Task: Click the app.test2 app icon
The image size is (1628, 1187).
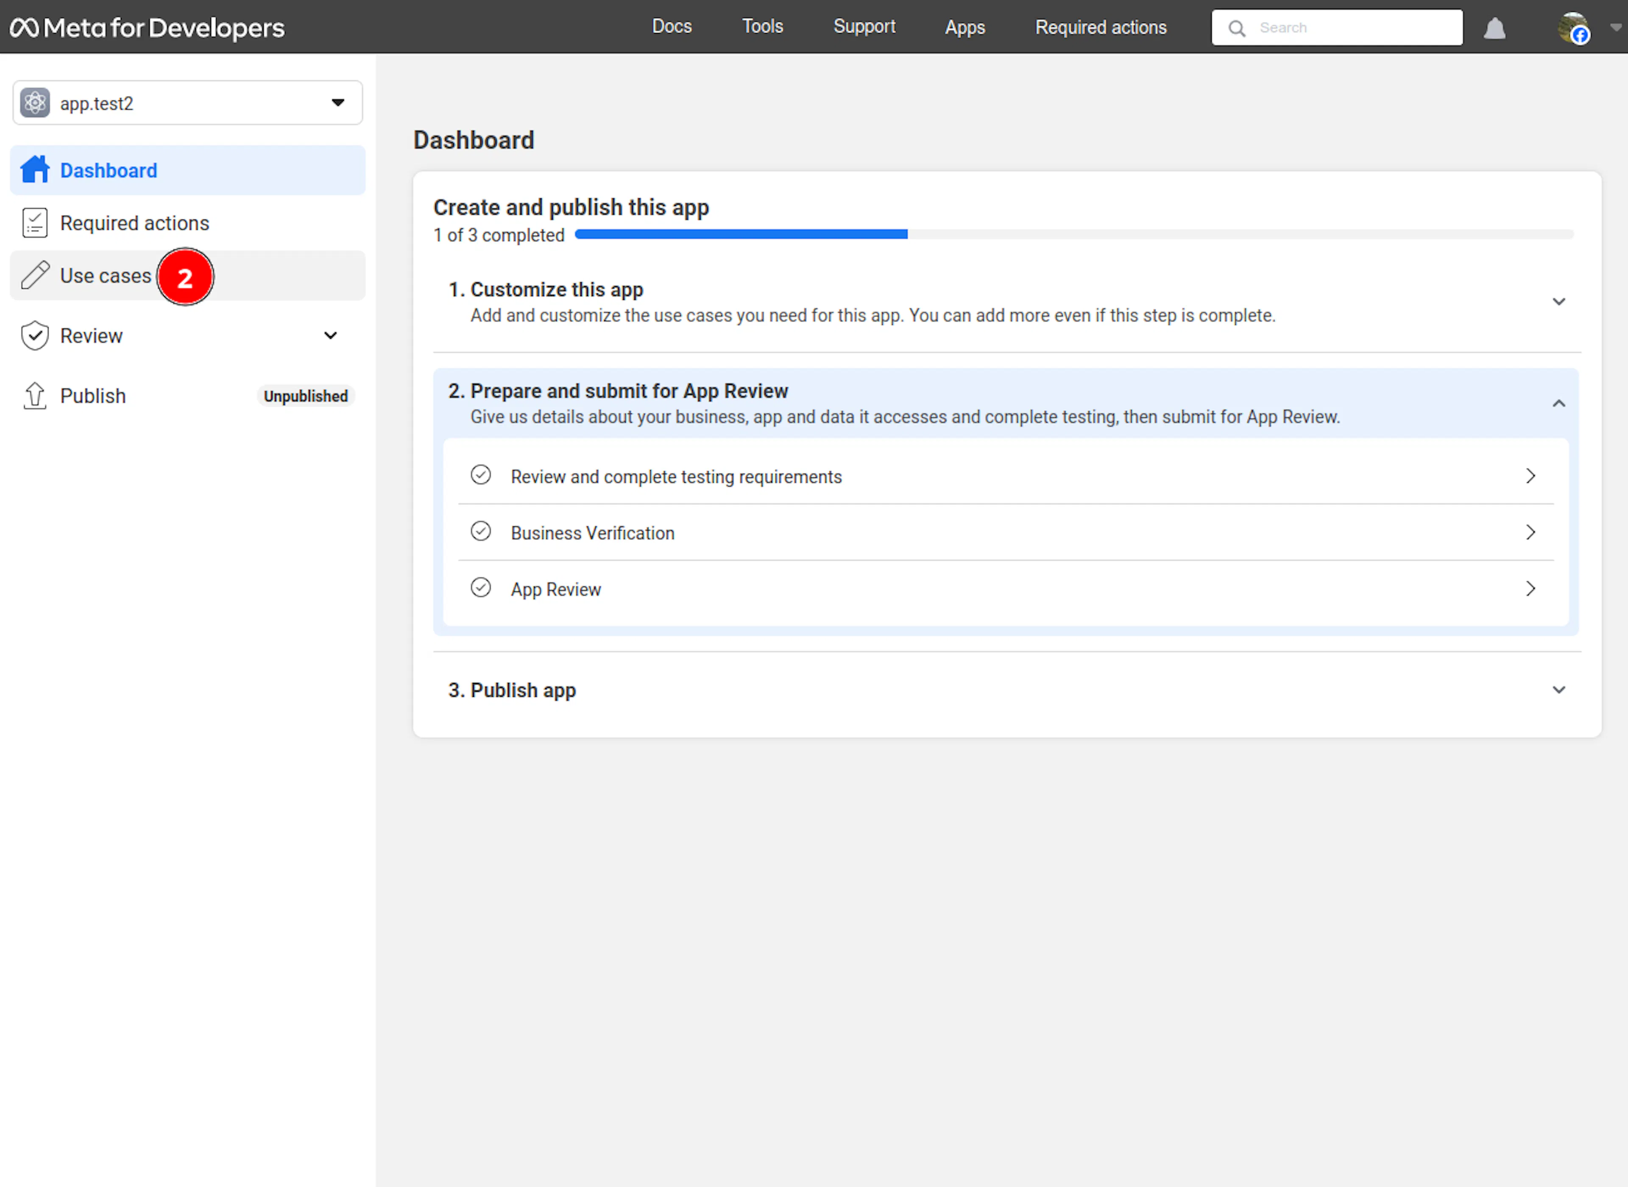Action: click(35, 103)
